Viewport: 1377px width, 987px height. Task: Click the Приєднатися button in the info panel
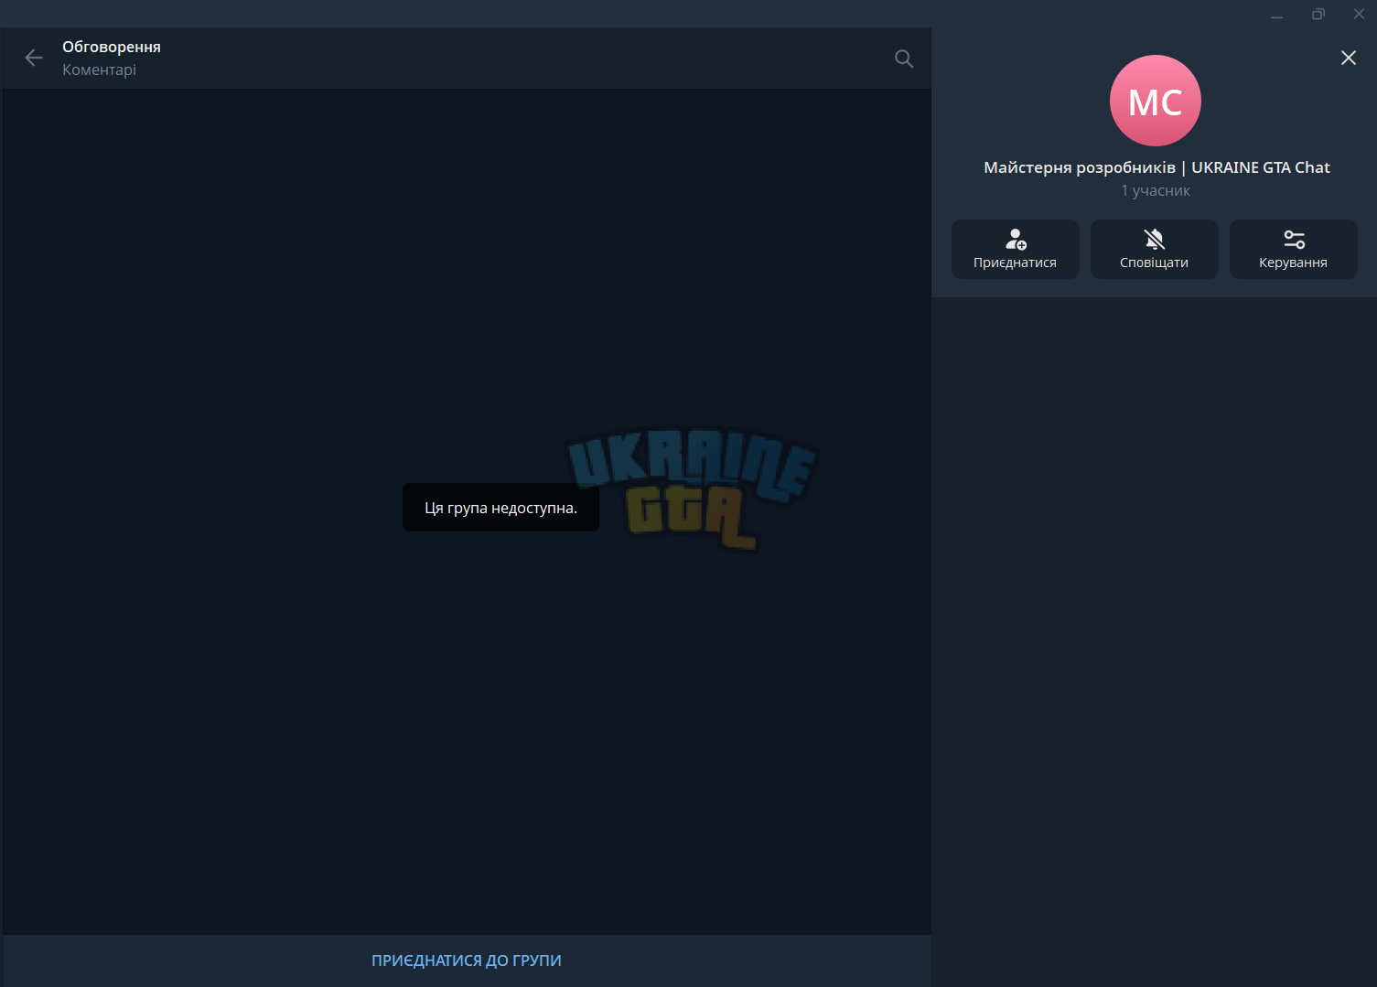click(x=1016, y=249)
